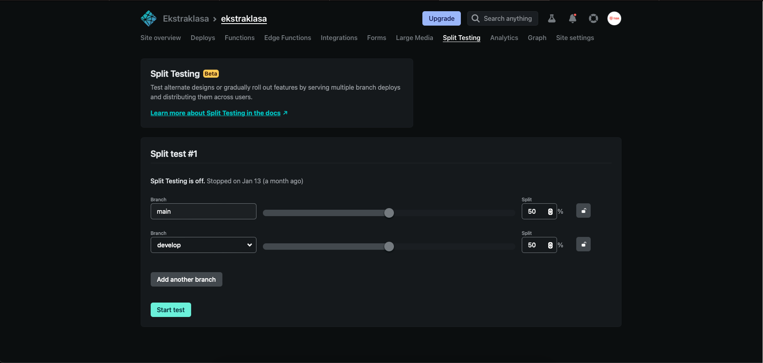This screenshot has height=363, width=763.
Task: Click the main branch name field
Action: pyautogui.click(x=204, y=211)
